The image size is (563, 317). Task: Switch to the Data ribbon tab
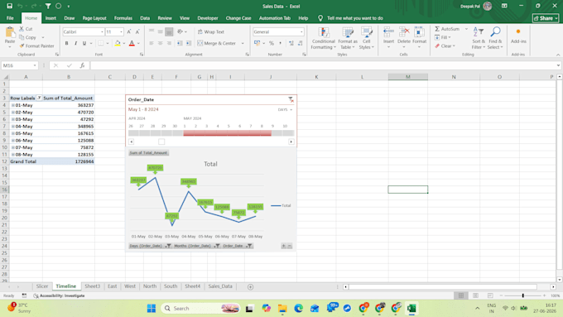(145, 18)
